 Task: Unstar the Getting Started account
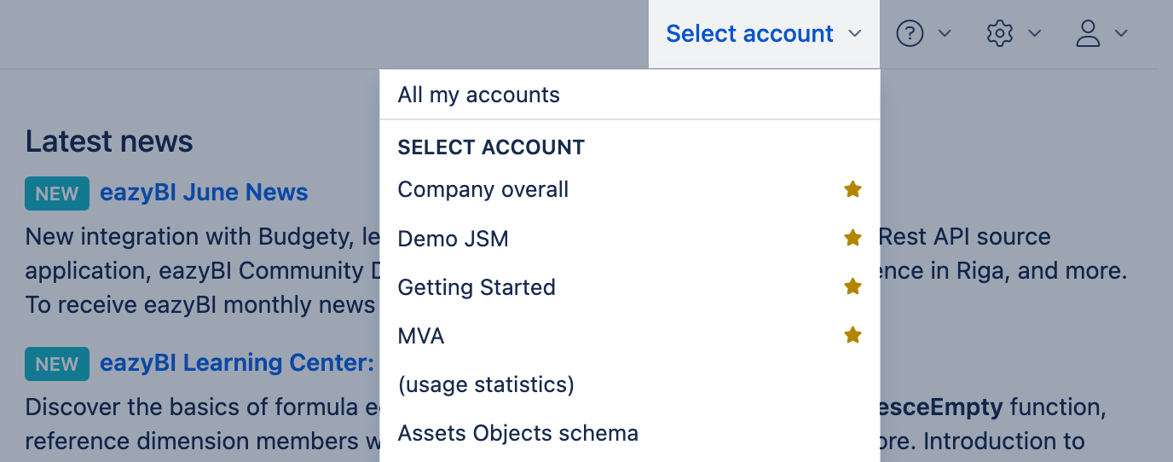(x=852, y=286)
